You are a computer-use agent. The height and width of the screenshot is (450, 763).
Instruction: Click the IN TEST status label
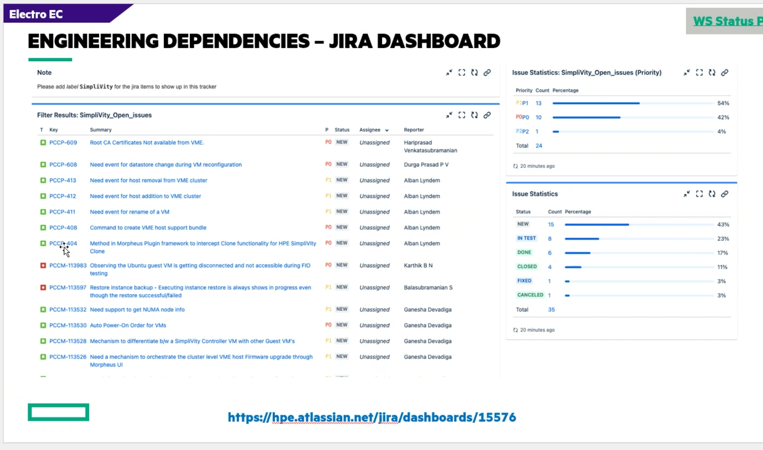click(x=526, y=238)
